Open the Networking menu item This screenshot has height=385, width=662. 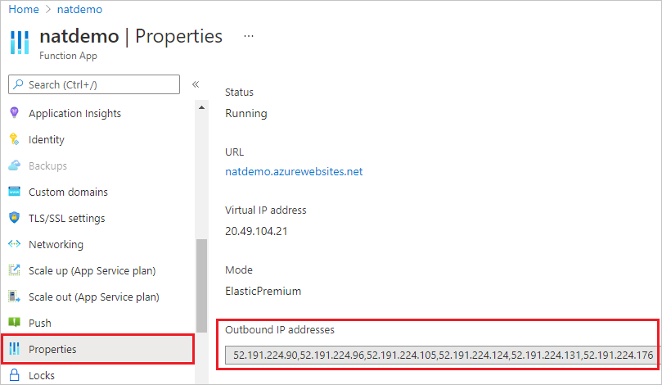pyautogui.click(x=56, y=244)
